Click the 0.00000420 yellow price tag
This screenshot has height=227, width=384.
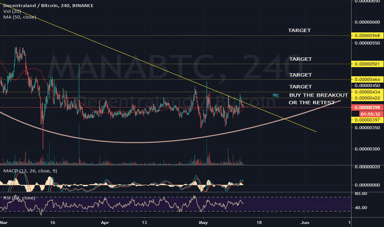tap(368, 98)
